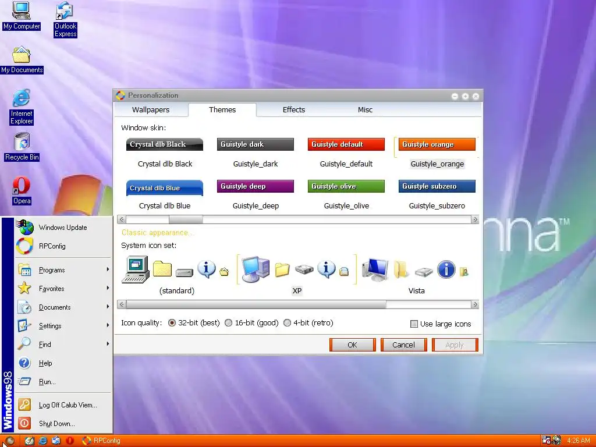
Task: Open Help from the Start menu
Action: pos(63,363)
